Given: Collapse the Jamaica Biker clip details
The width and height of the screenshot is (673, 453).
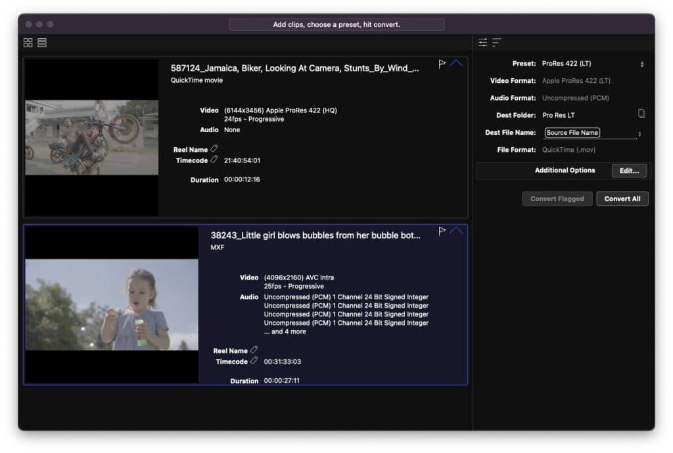Looking at the screenshot, I should [x=456, y=62].
